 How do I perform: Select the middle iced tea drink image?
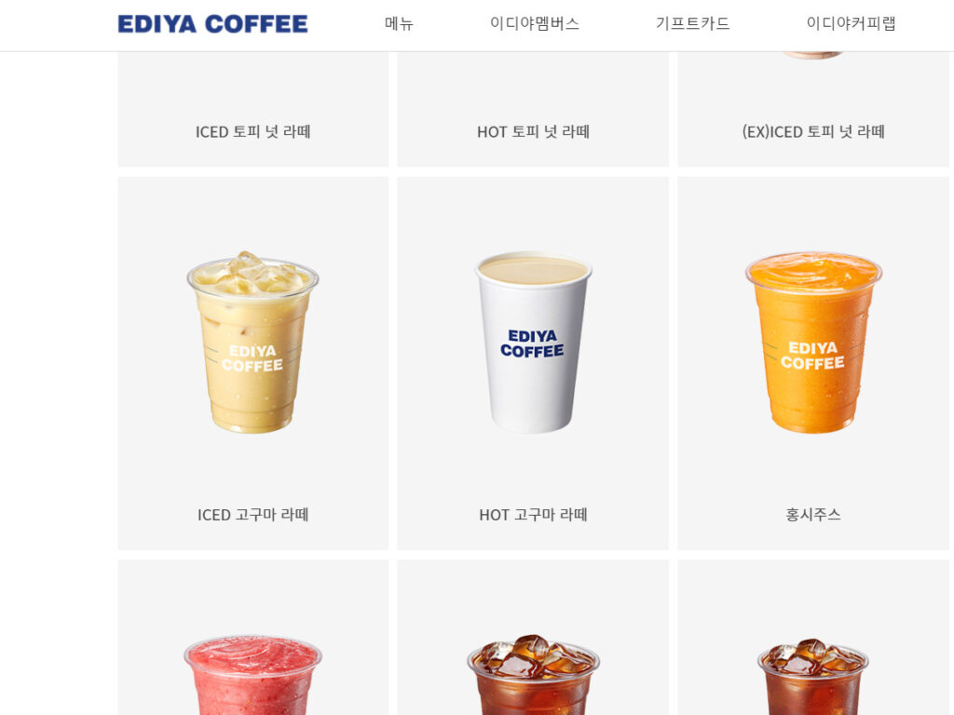pos(533,675)
